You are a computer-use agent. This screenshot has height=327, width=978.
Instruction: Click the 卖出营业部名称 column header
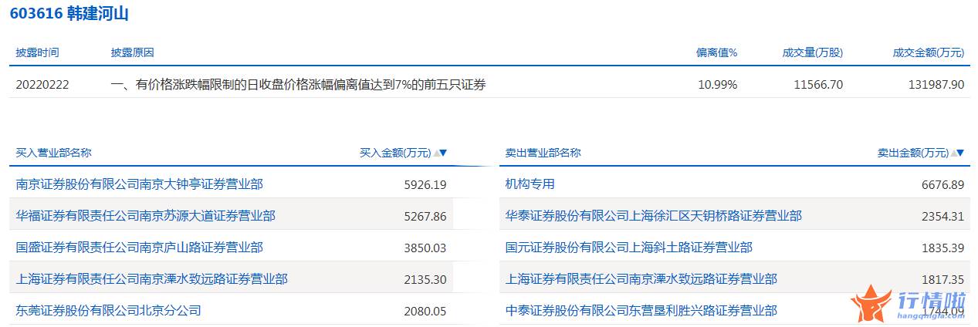coord(543,153)
